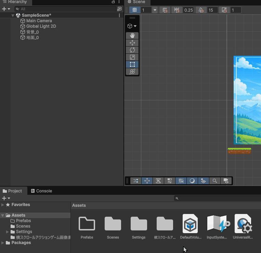Screen dimensions: 261x253
Task: Select the Rect tool
Action: click(x=132, y=64)
